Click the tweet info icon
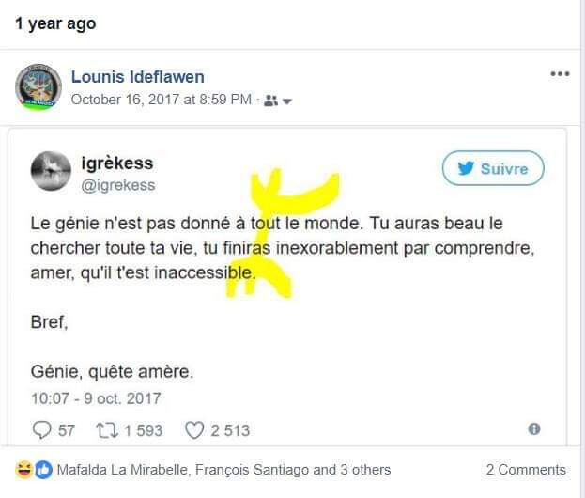The image size is (585, 498). click(x=533, y=429)
